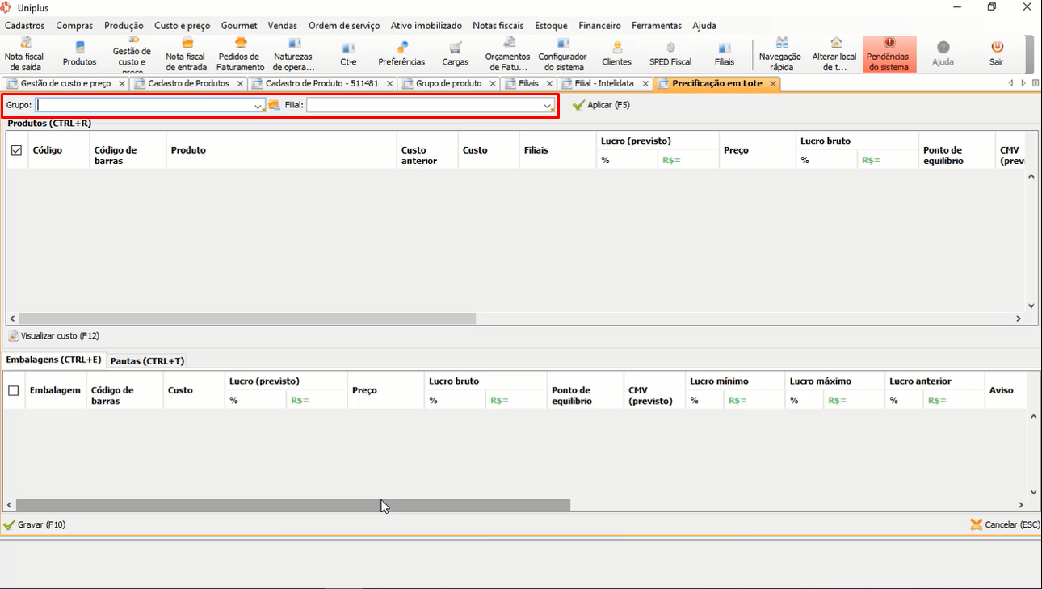
Task: Click the Sair power icon
Action: coord(997,54)
